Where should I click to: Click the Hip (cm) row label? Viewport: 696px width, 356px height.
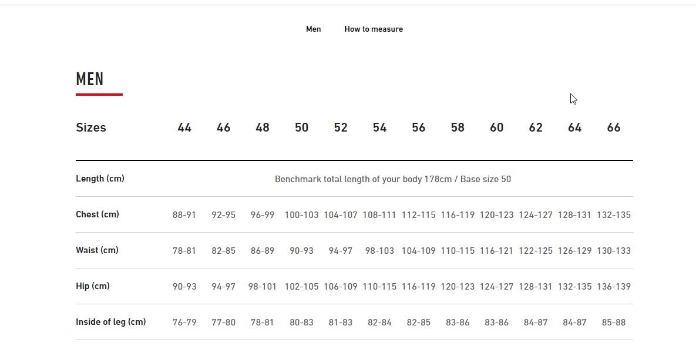pos(93,286)
